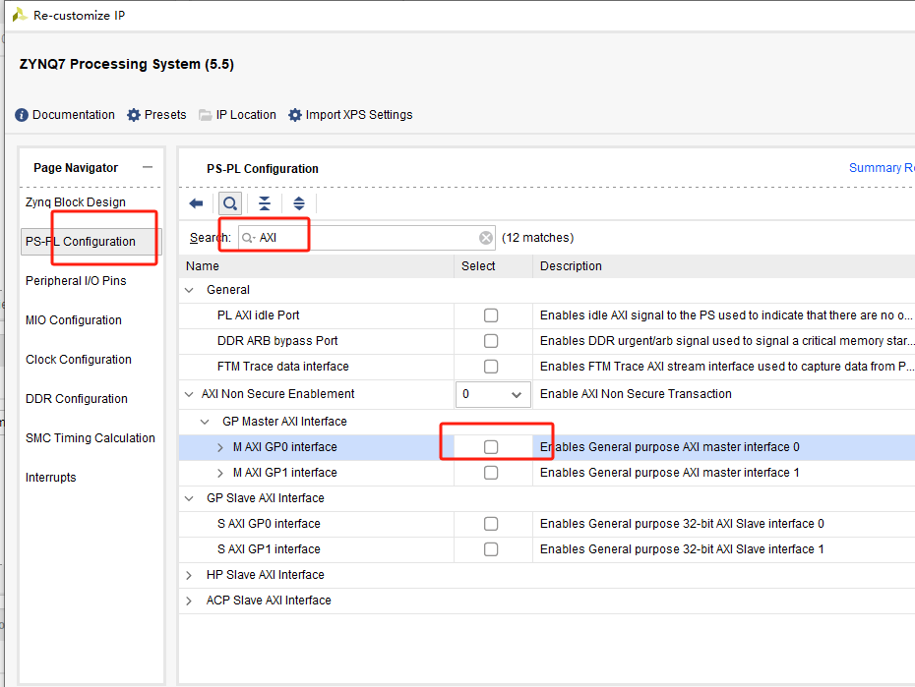Open Clock Configuration page
This screenshot has height=687, width=915.
tap(79, 360)
